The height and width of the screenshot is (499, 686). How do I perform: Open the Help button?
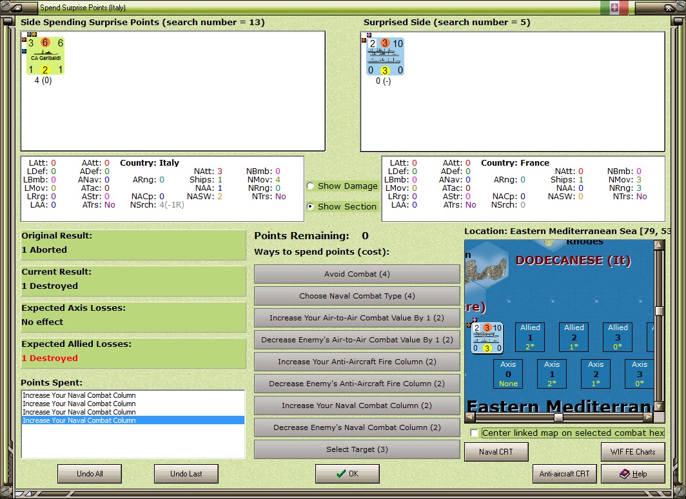(x=633, y=474)
